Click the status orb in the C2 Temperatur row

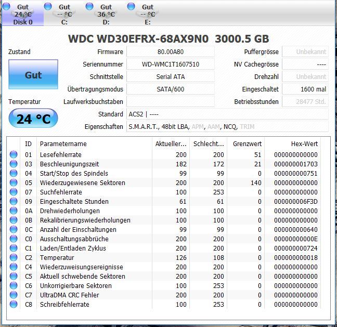(x=14, y=257)
